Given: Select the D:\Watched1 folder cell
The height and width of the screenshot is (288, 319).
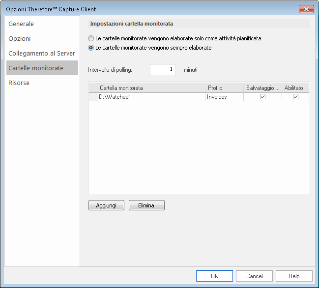Looking at the screenshot, I should pyautogui.click(x=151, y=97).
